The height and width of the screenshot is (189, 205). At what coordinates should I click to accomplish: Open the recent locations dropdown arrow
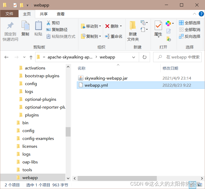click(24, 57)
